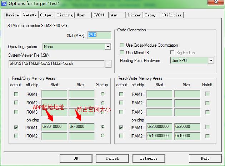
Task: Click the IRAM2 Start field 0x10000000
Action: 159,136
